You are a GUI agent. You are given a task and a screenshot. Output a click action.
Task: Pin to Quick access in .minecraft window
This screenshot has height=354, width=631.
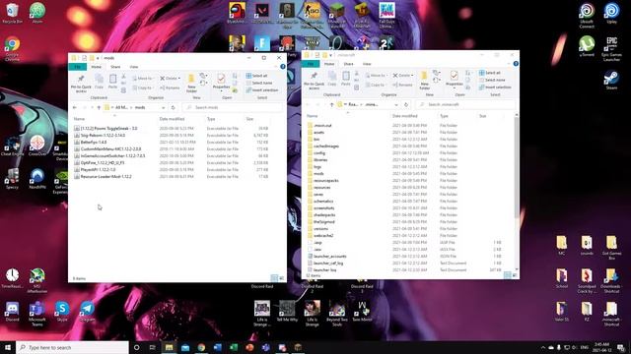coord(314,81)
